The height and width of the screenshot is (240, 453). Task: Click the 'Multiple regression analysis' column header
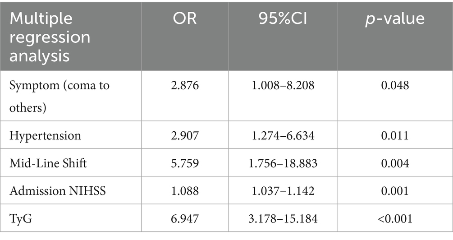(x=50, y=37)
